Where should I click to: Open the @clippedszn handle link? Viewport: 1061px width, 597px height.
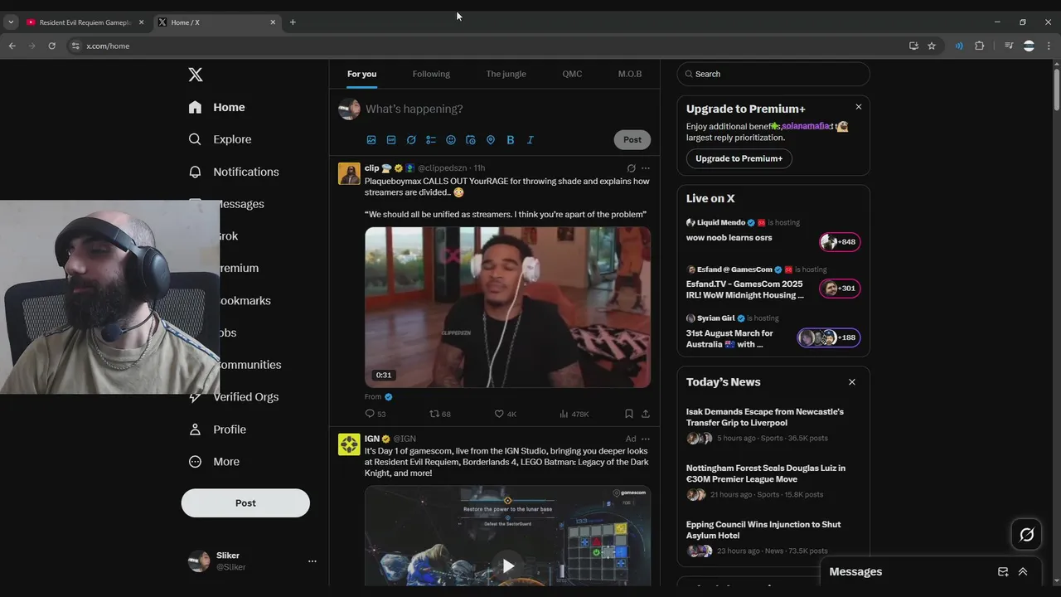pos(442,168)
